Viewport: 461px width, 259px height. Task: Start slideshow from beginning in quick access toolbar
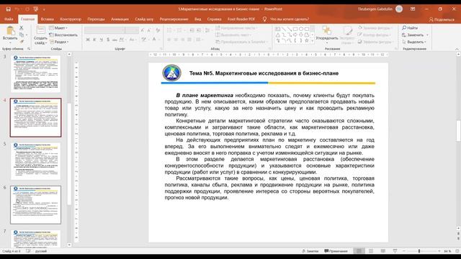point(36,9)
